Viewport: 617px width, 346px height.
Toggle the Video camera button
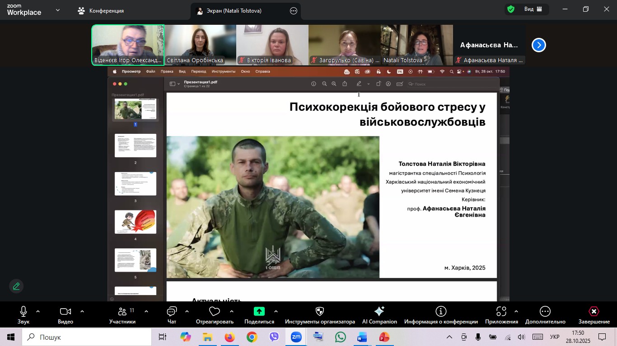pyautogui.click(x=65, y=314)
